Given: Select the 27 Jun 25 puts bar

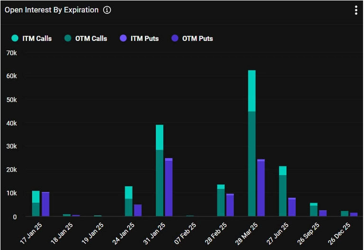Looking at the screenshot, I should pyautogui.click(x=292, y=207).
